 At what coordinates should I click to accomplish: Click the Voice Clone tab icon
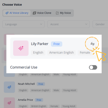(34, 13)
